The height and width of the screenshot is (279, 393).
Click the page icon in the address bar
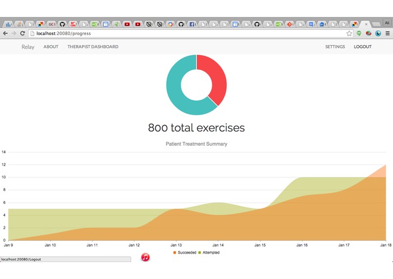tap(32, 33)
